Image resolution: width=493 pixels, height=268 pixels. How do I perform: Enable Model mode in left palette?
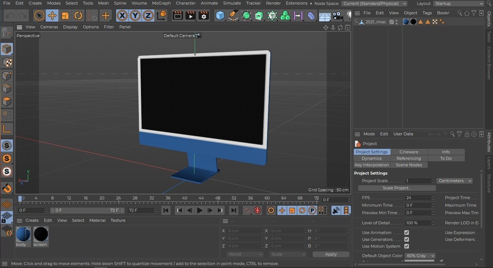[7, 49]
